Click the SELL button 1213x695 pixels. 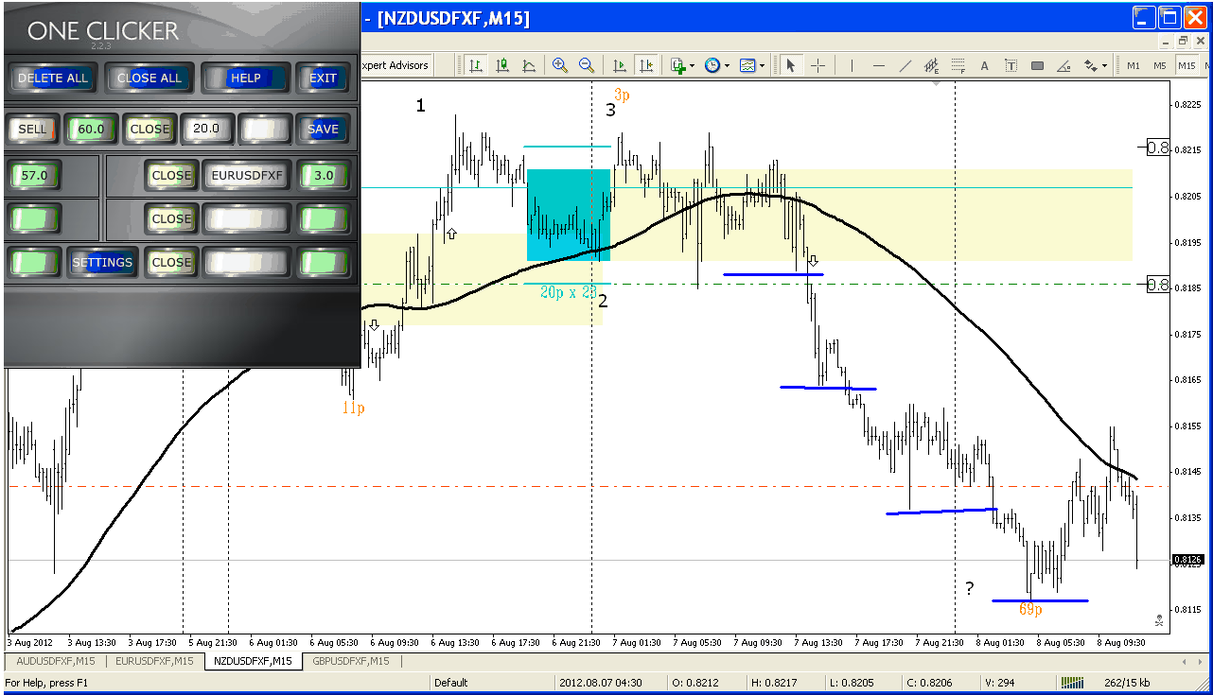(33, 129)
